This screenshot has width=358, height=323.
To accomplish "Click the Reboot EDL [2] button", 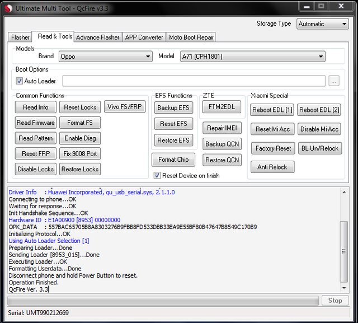I will (x=319, y=110).
